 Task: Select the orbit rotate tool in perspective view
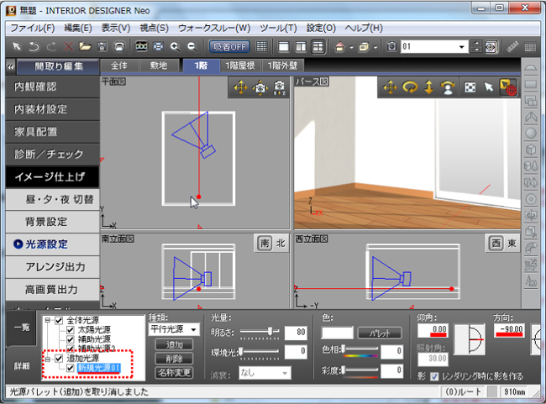409,87
